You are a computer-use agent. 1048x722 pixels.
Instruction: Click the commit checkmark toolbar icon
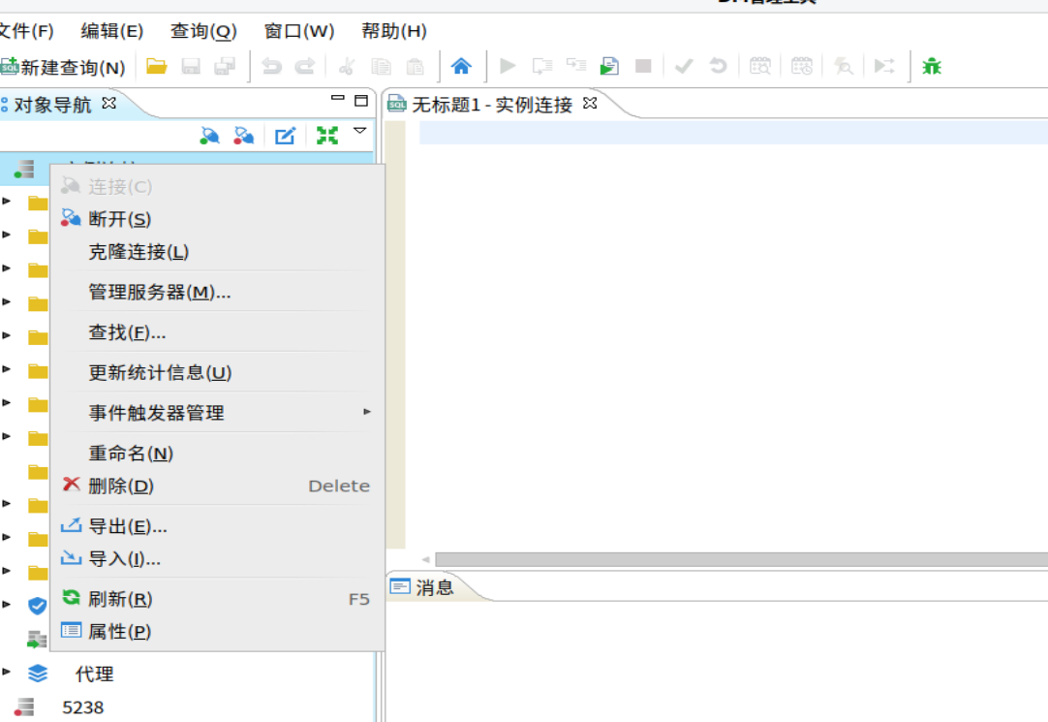(x=685, y=65)
